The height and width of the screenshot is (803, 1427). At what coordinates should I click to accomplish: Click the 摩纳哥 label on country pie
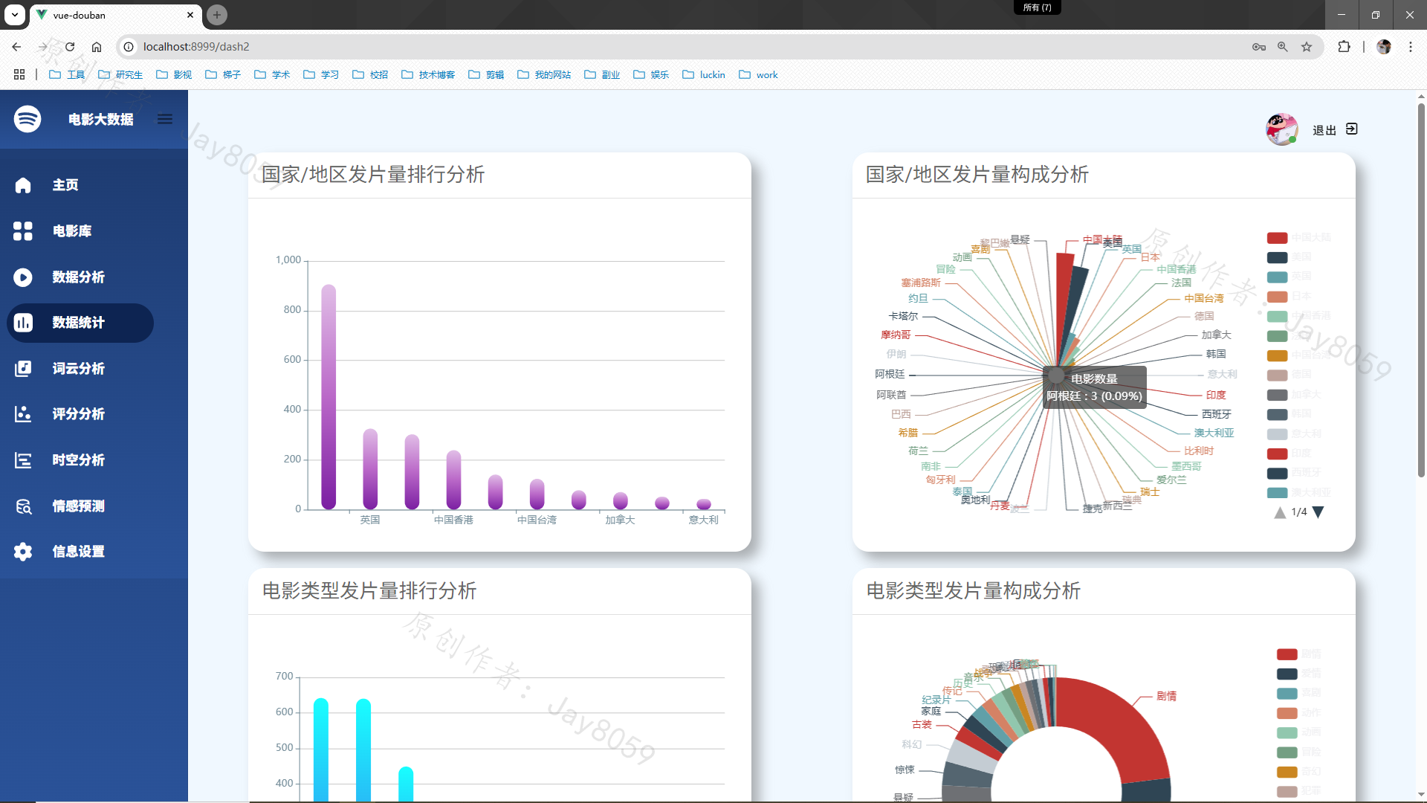(896, 335)
